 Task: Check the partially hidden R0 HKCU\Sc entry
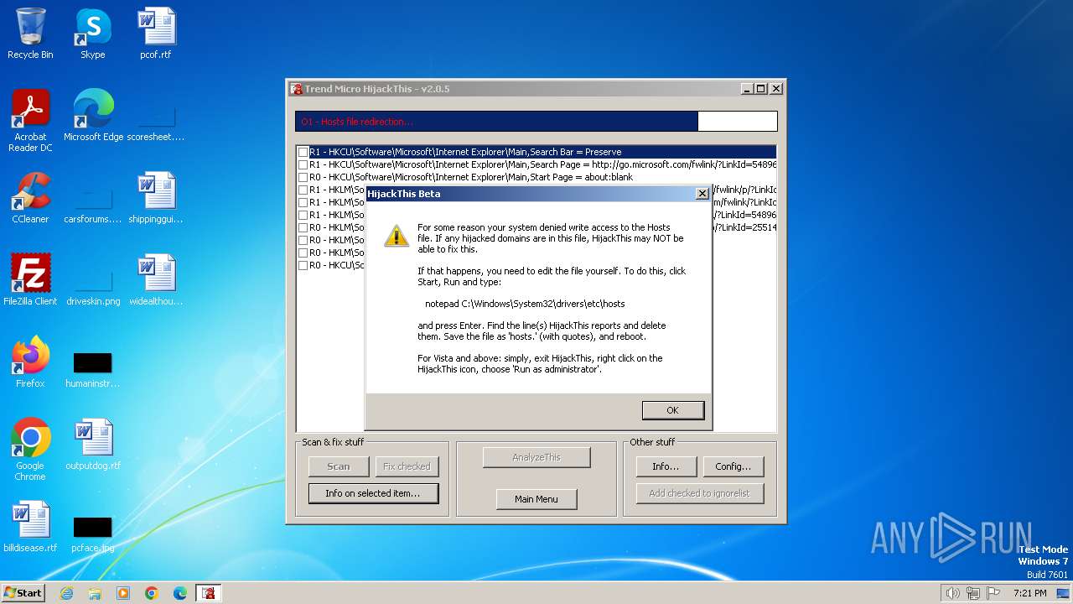tap(303, 265)
